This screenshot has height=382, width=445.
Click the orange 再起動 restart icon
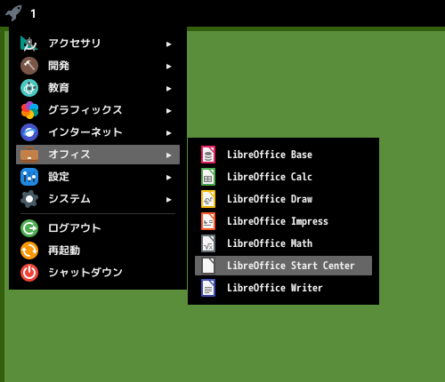coord(29,251)
